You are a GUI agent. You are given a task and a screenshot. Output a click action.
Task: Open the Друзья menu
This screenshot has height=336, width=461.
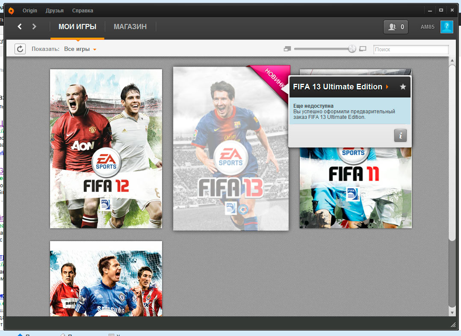click(54, 11)
